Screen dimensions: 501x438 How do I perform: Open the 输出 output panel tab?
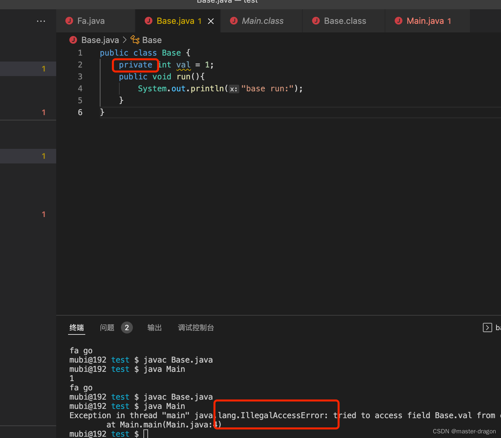(x=155, y=328)
